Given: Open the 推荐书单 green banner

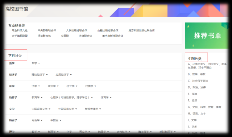Looking at the screenshot, I should point(207,36).
